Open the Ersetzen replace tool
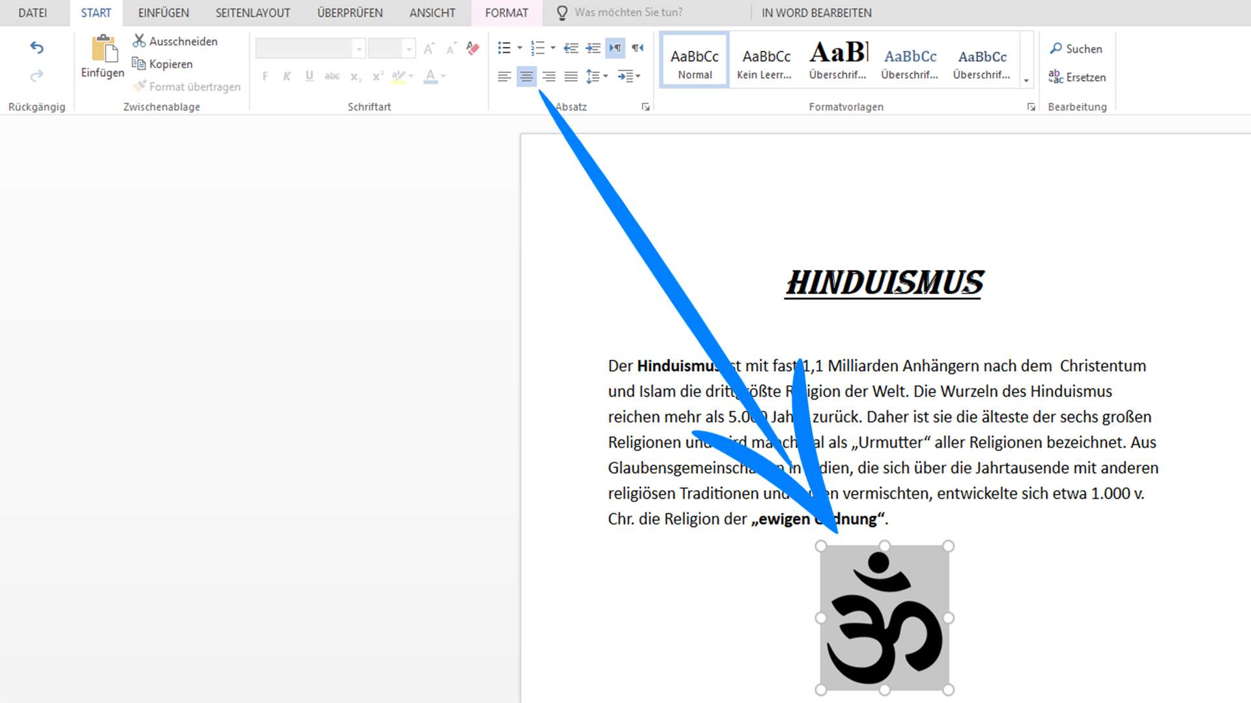Image resolution: width=1251 pixels, height=703 pixels. 1078,77
